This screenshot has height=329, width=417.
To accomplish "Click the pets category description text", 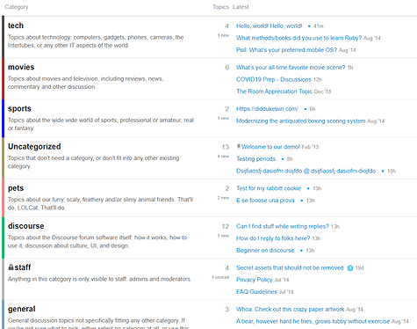I will (100, 204).
